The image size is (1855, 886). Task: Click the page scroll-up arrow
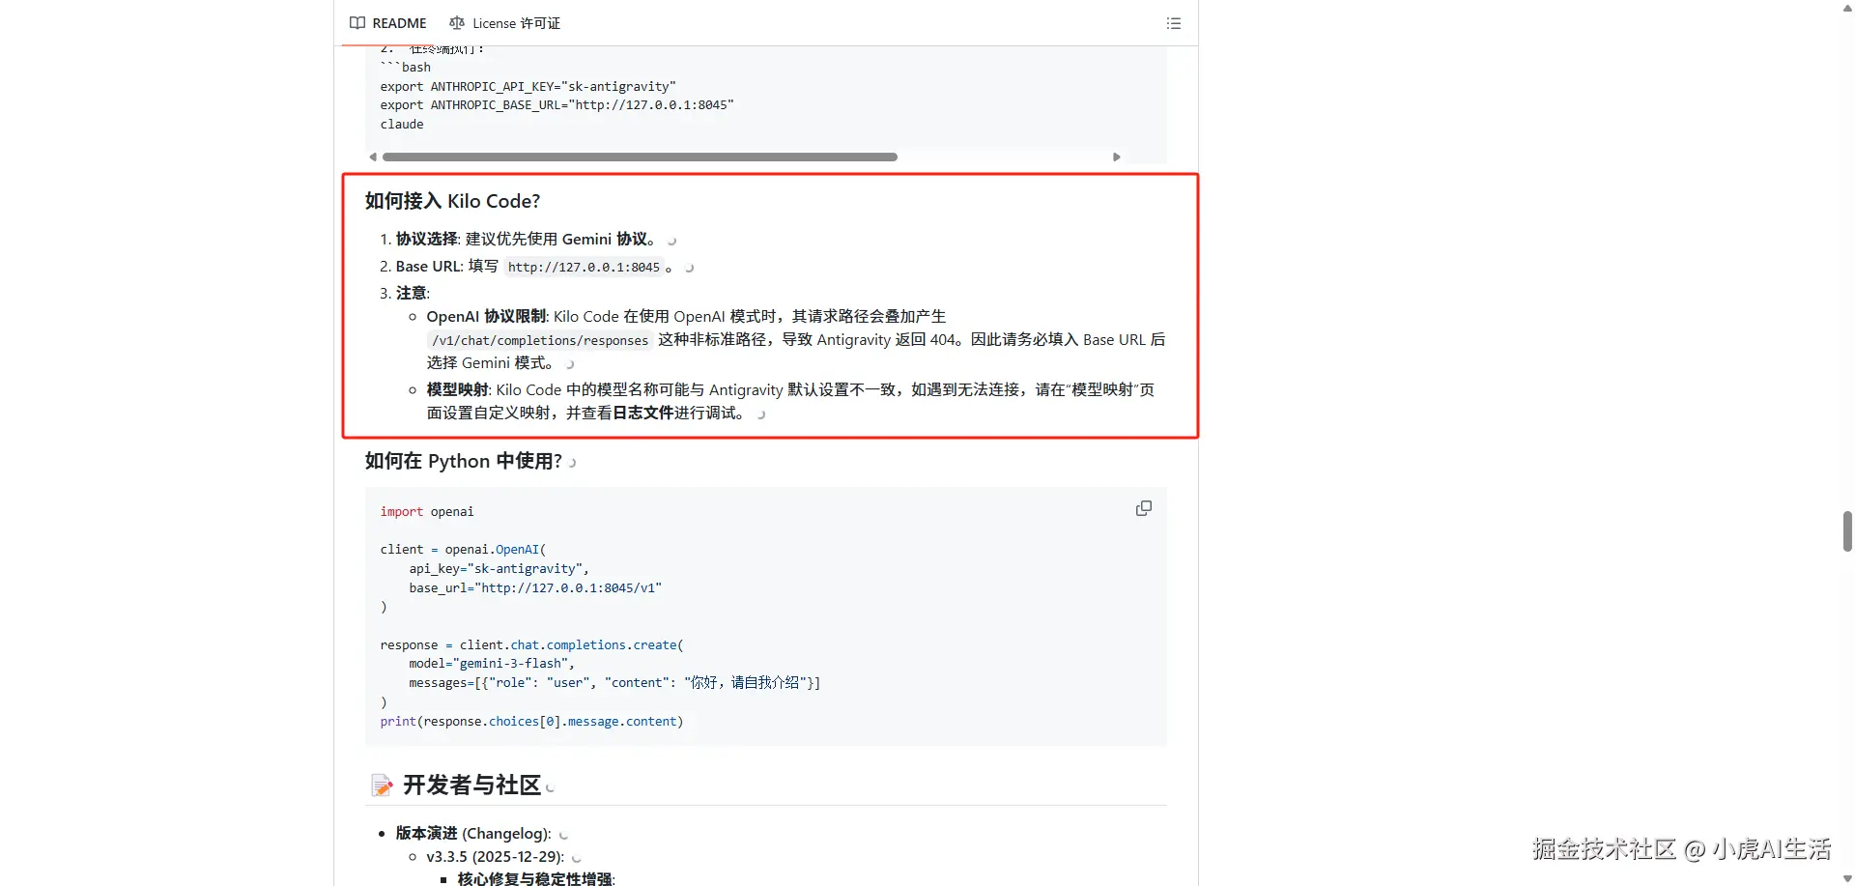(x=1847, y=7)
